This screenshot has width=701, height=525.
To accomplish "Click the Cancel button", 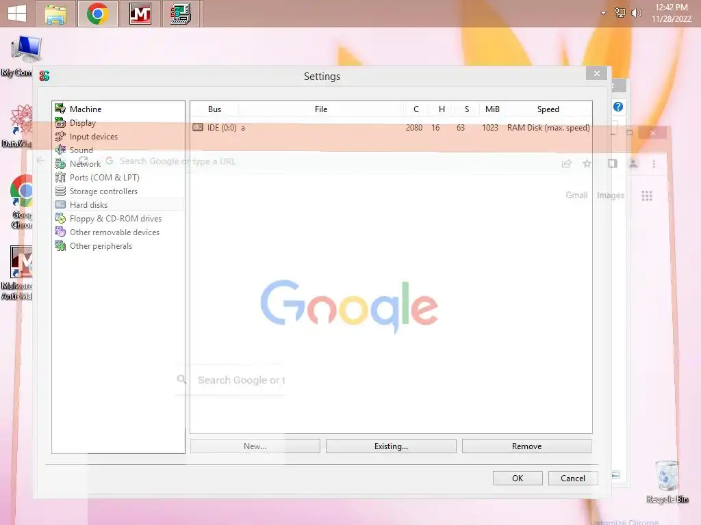I will (573, 478).
